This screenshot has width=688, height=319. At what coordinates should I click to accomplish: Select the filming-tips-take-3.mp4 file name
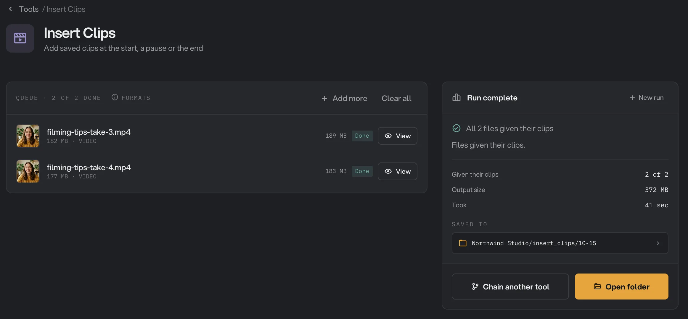point(89,132)
